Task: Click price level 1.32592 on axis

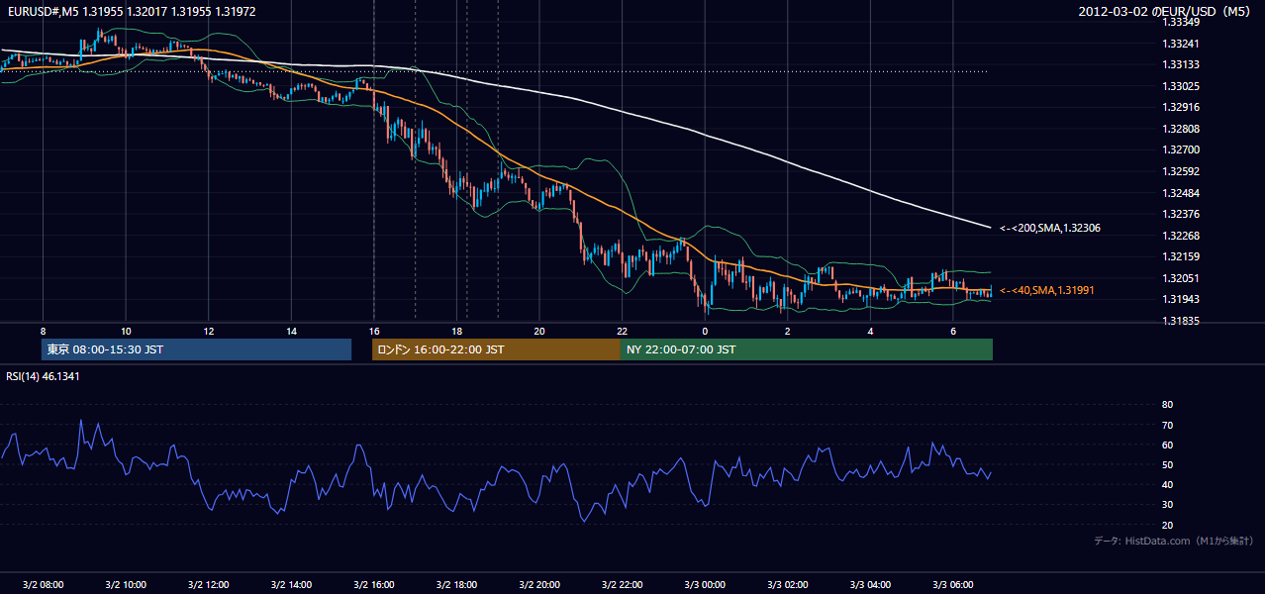Action: point(1181,171)
